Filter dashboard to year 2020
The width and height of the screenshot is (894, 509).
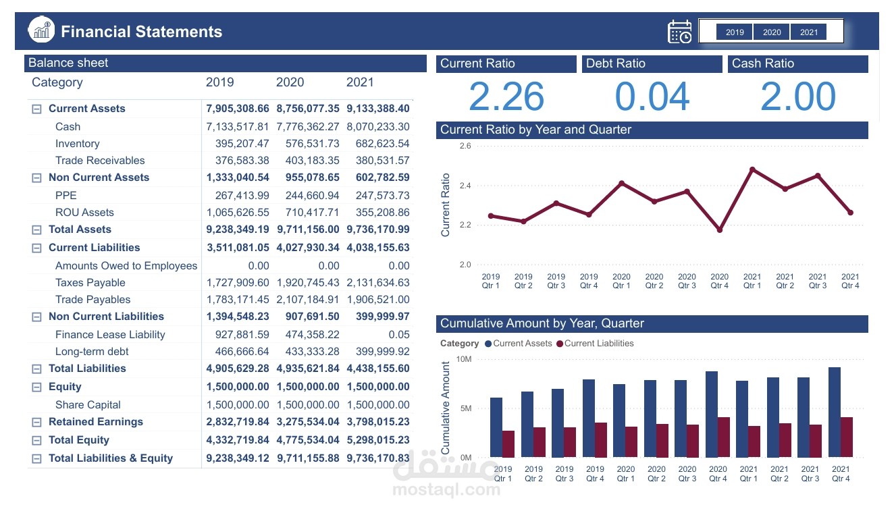click(x=772, y=32)
